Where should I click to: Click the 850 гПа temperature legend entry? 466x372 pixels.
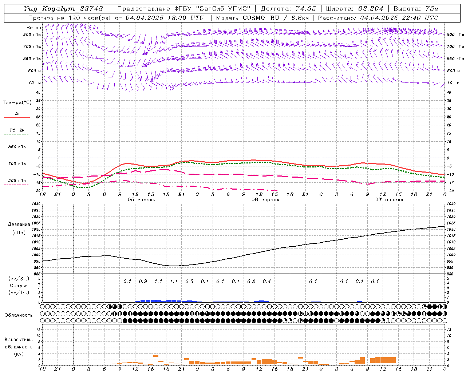[x=17, y=147]
